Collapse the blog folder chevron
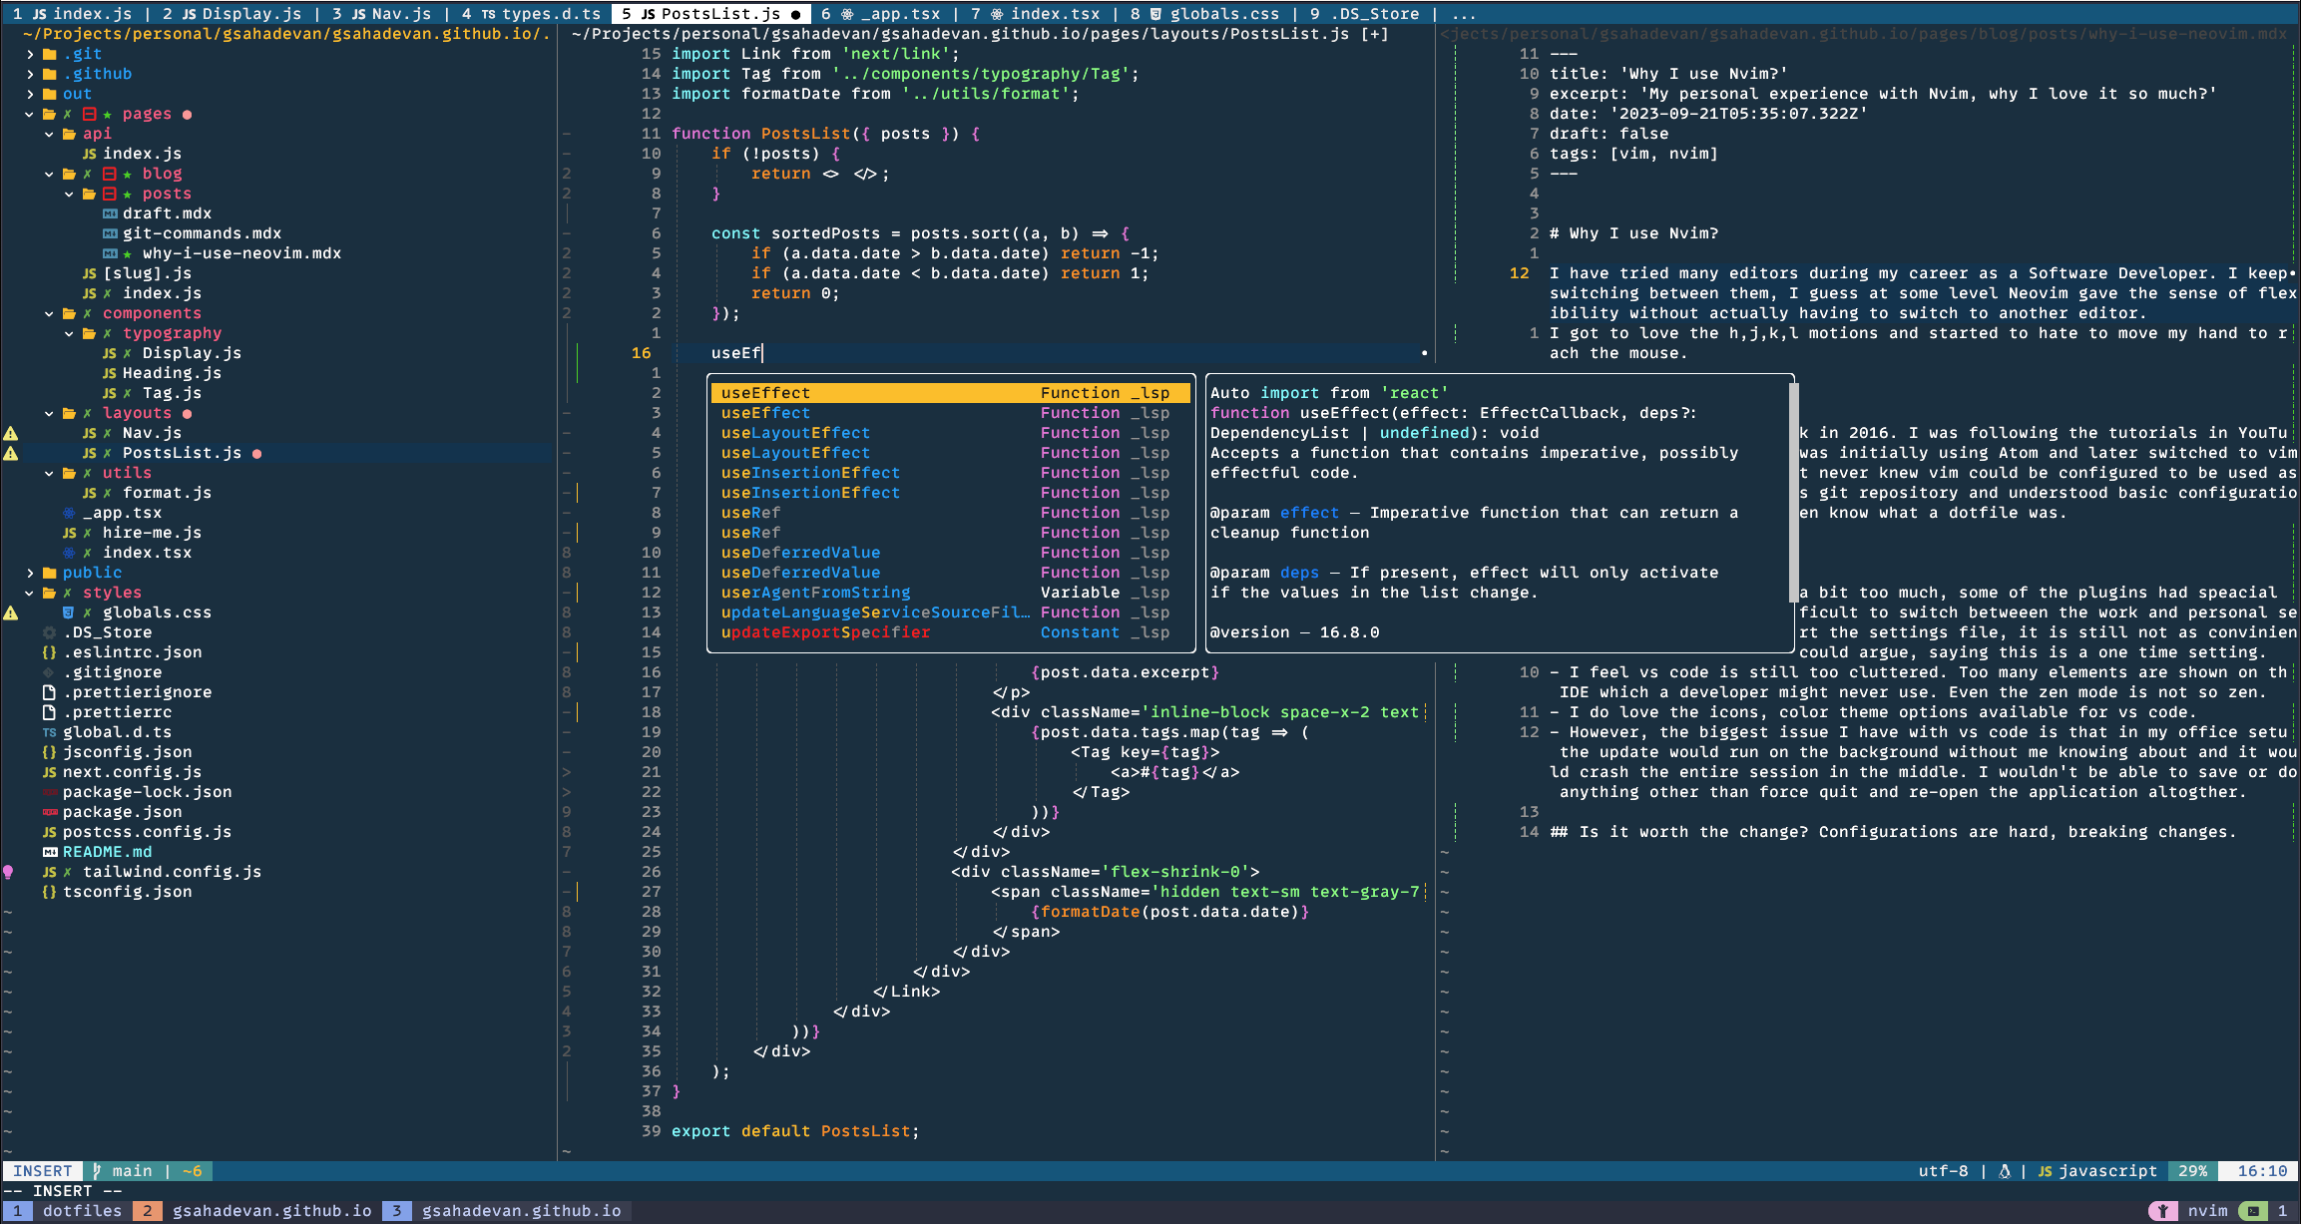 [50, 174]
